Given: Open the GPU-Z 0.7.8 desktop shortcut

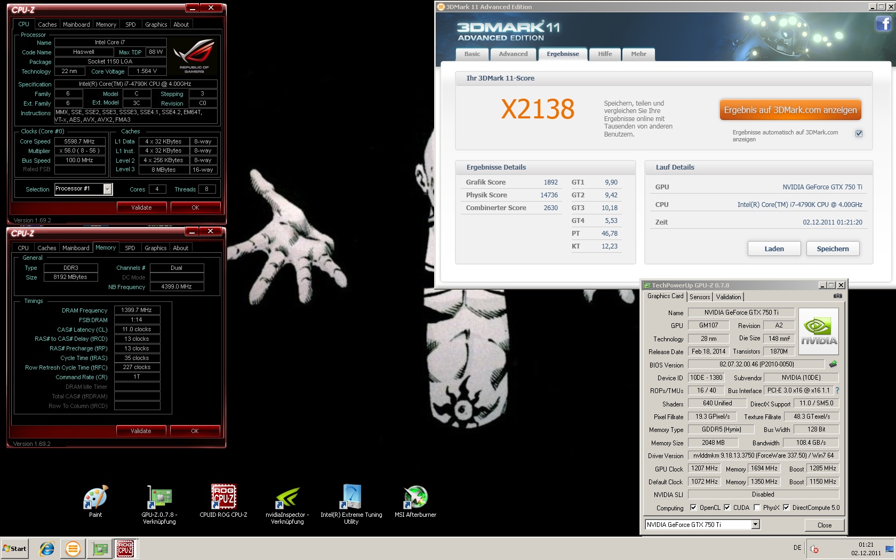Looking at the screenshot, I should pos(159,504).
